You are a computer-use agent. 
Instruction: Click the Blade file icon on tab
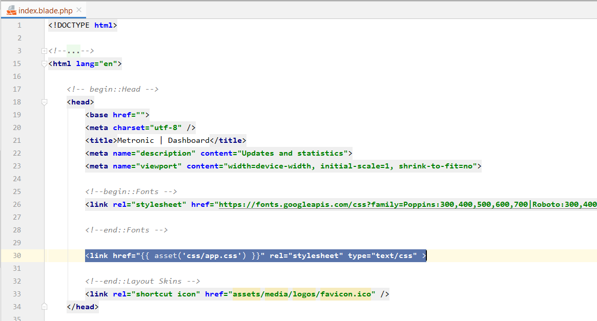[x=11, y=10]
